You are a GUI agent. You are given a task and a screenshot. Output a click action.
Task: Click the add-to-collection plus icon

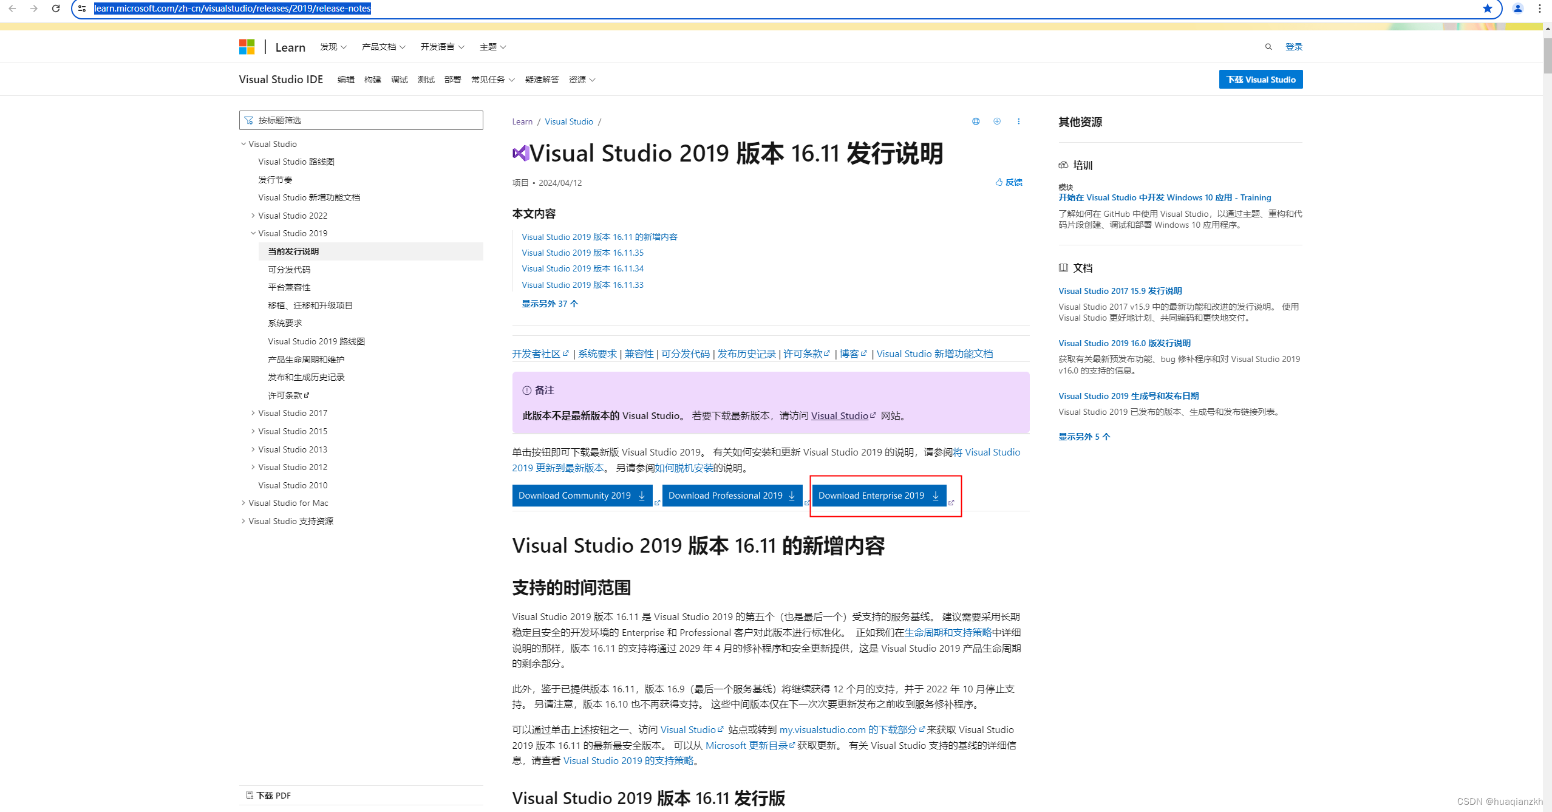pyautogui.click(x=997, y=121)
